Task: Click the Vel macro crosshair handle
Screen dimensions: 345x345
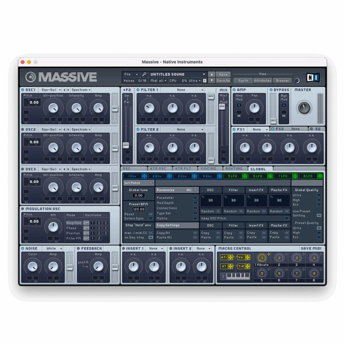Action: point(247,257)
